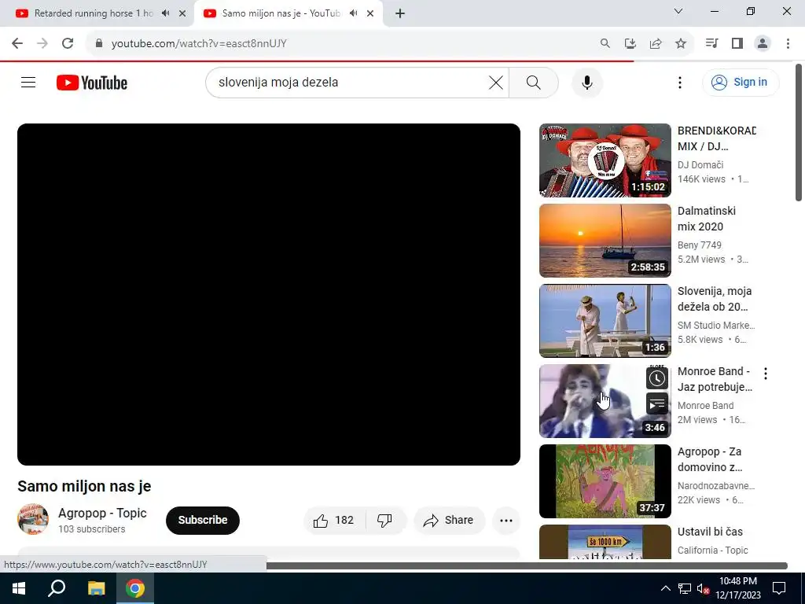Viewport: 805px width, 604px height.
Task: Open the Windows Start menu
Action: click(18, 588)
